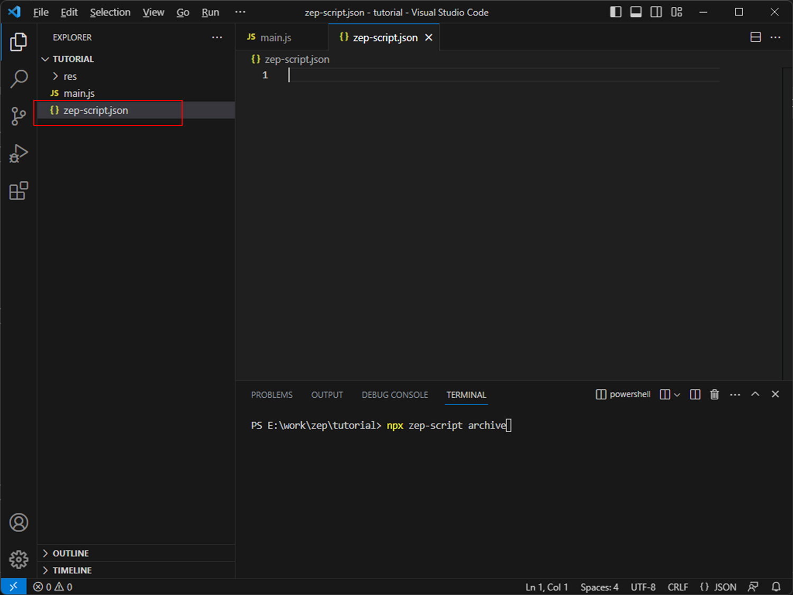Open the Explorer view in activity bar

[19, 42]
